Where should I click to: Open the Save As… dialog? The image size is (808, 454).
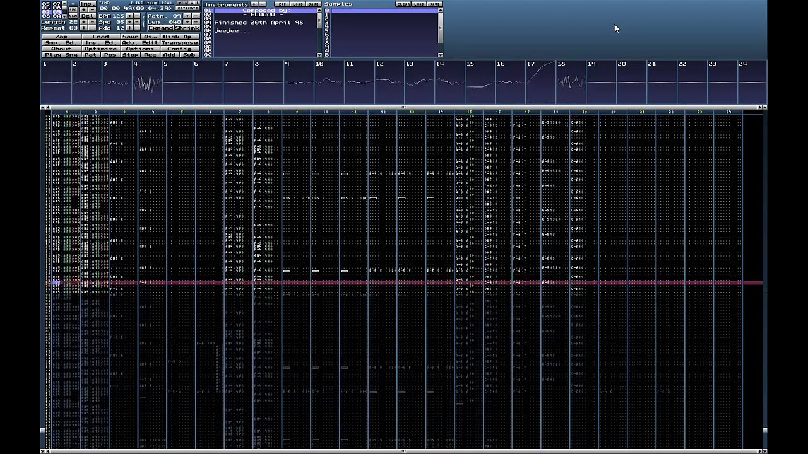pyautogui.click(x=150, y=37)
